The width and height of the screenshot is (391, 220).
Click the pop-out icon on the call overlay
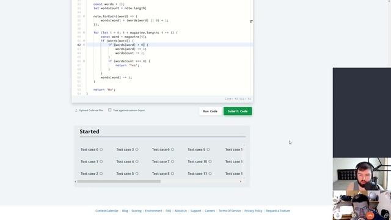pos(386,215)
